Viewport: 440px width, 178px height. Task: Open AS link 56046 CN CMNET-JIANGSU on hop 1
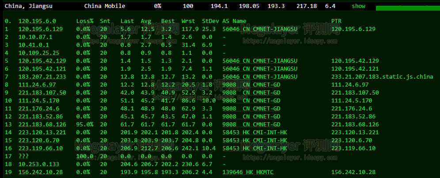(x=260, y=29)
